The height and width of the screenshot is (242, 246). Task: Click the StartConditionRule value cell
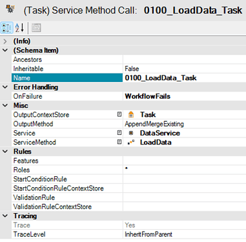(x=185, y=179)
